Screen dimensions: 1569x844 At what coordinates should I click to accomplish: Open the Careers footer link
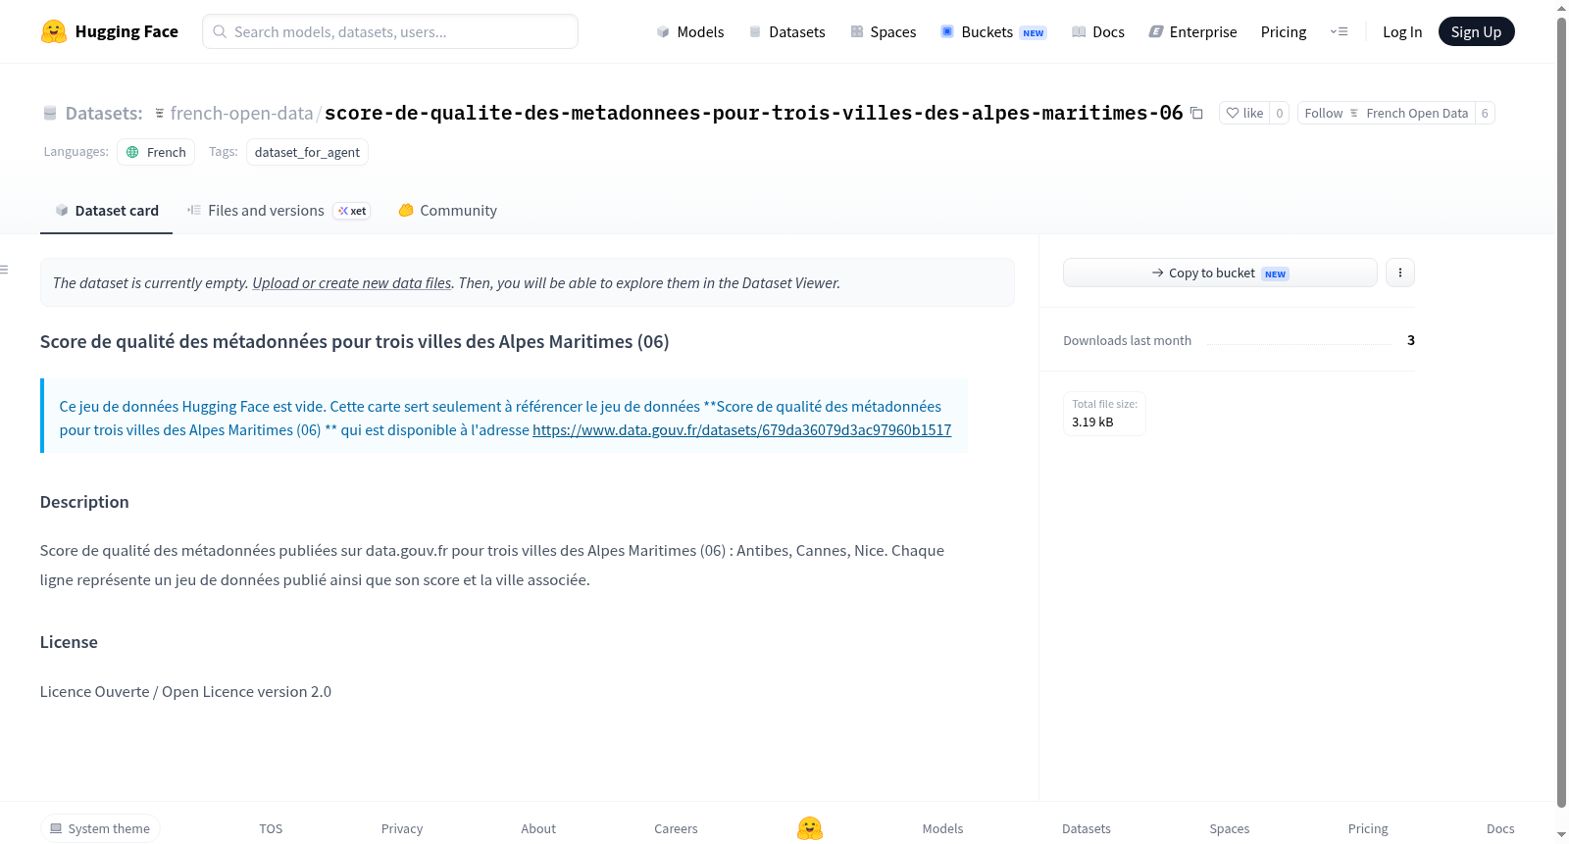(x=677, y=828)
